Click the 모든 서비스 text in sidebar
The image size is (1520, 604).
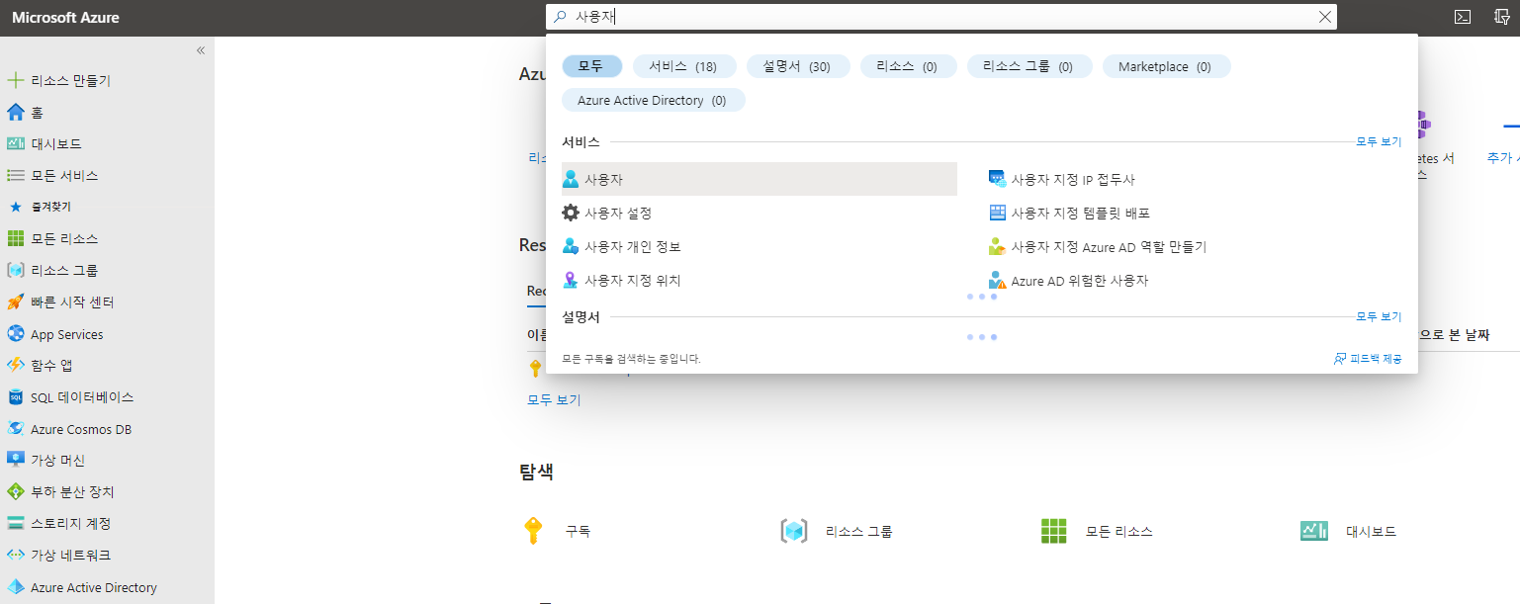64,175
